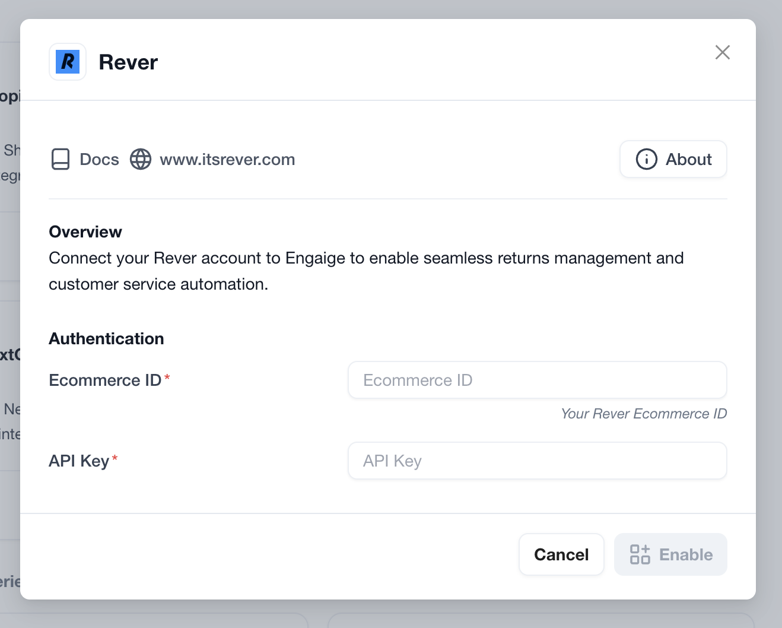Viewport: 782px width, 628px height.
Task: Click the Docs book icon
Action: coord(61,159)
